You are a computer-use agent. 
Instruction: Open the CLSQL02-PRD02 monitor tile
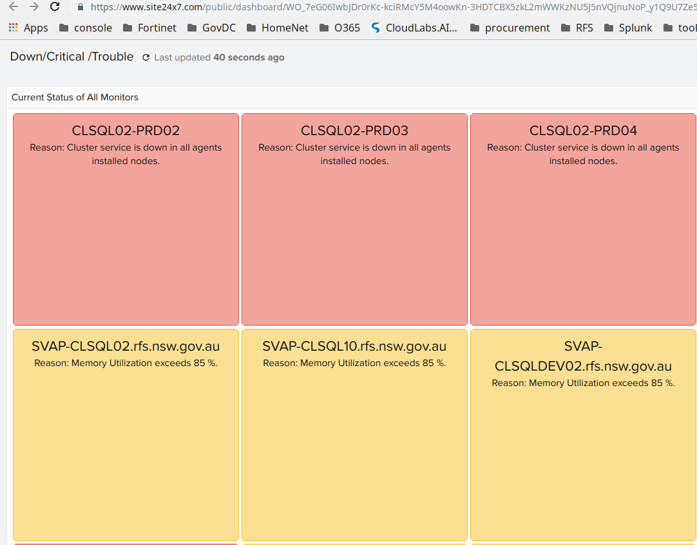(126, 219)
